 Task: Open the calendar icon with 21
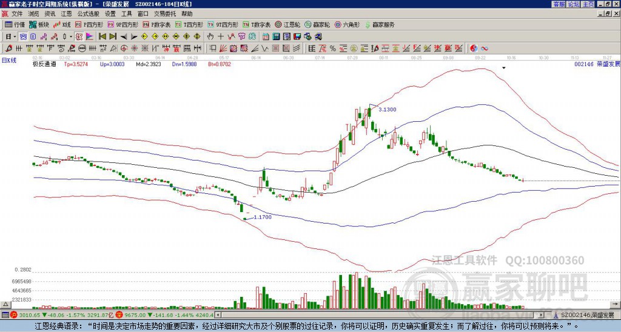[x=266, y=37]
